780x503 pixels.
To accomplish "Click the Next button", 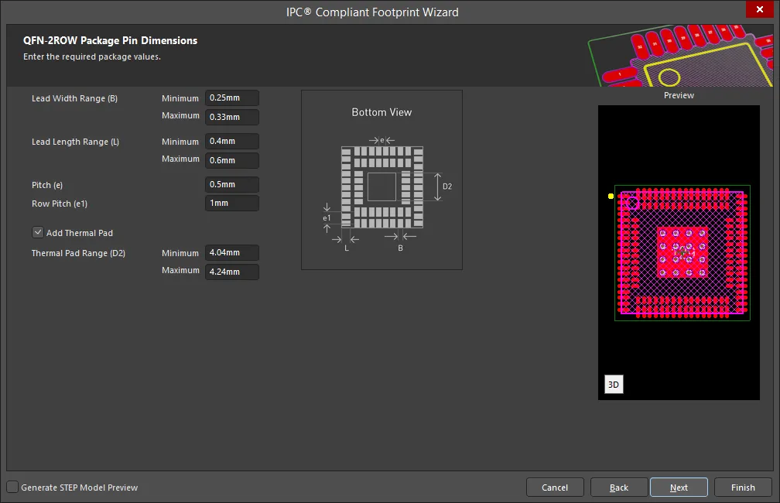I will click(679, 488).
